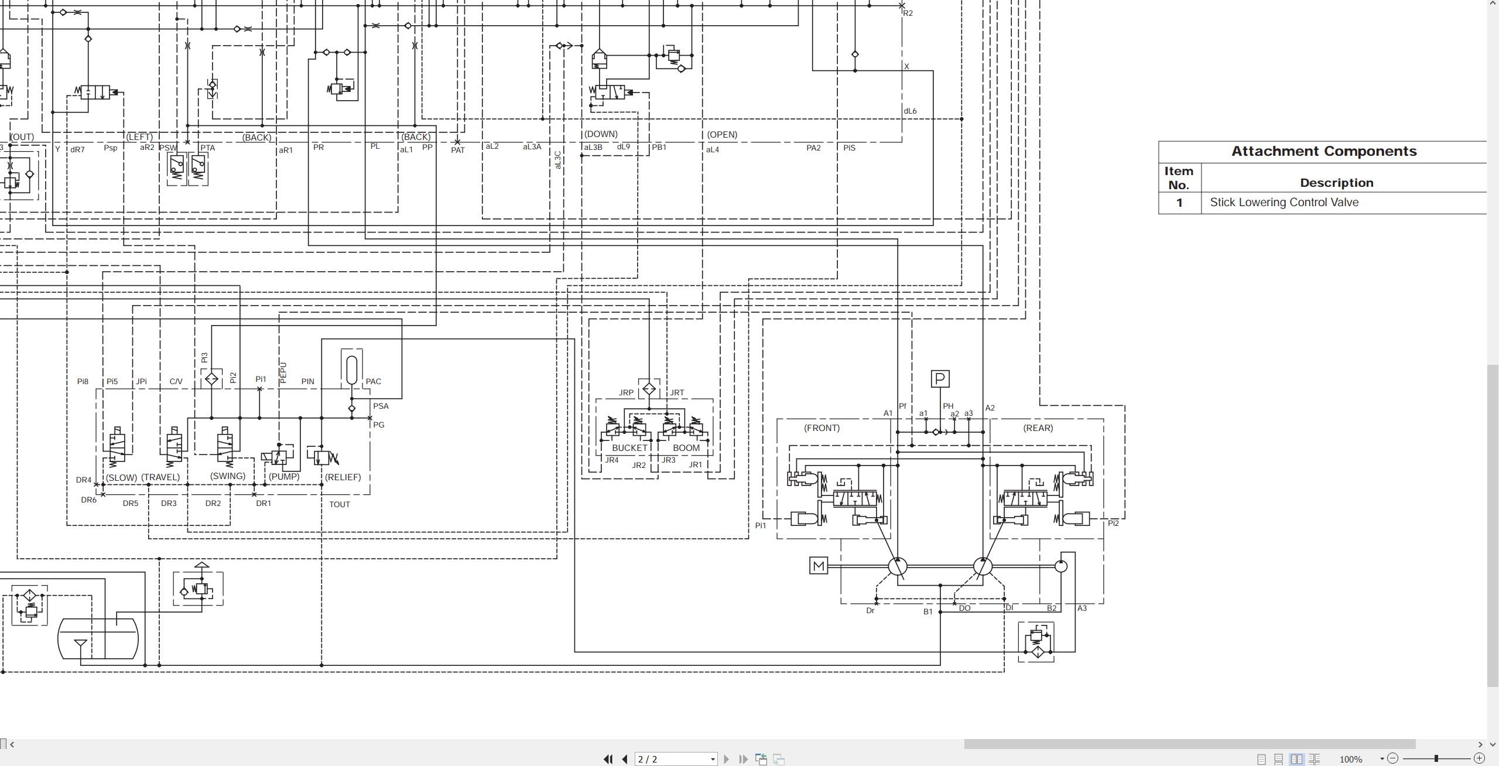Click the PEPU vertical label
The width and height of the screenshot is (1499, 766).
click(x=283, y=373)
